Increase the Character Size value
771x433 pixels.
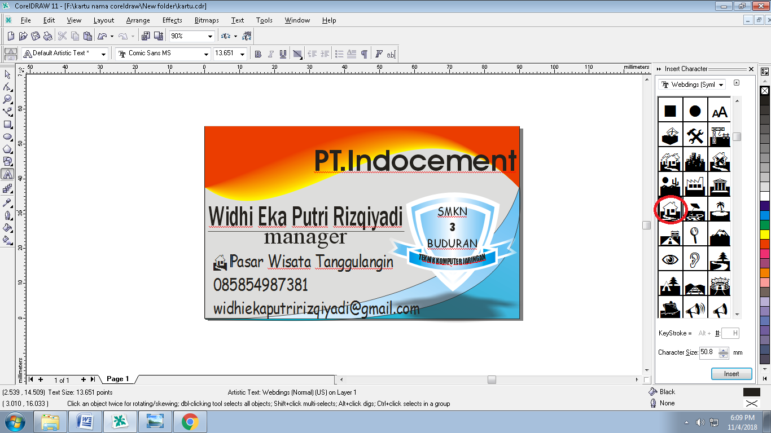click(x=723, y=350)
